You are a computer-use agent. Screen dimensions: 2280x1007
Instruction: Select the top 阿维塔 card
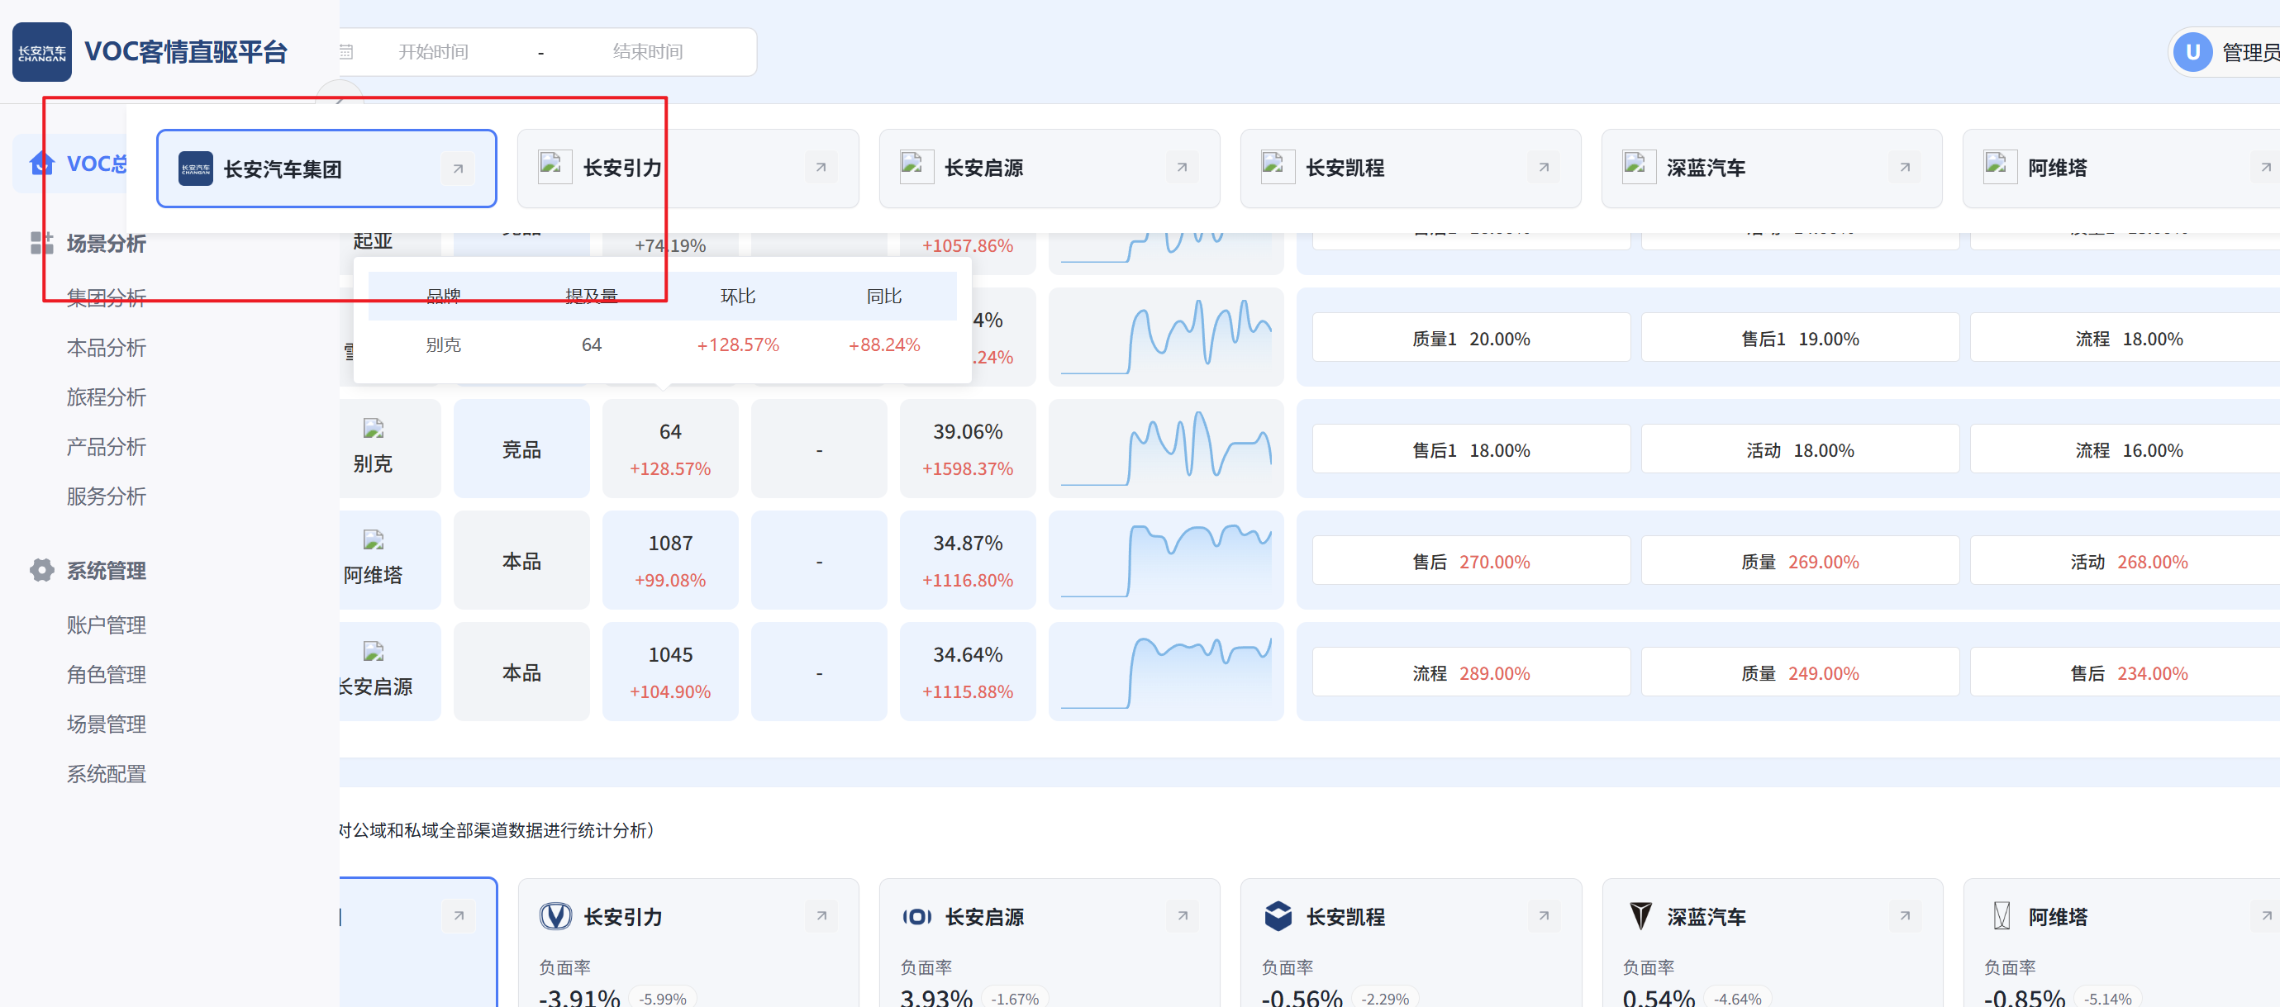(2121, 169)
